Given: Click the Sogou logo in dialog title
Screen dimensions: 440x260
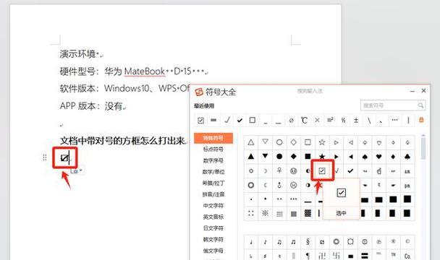Looking at the screenshot, I should [199, 92].
